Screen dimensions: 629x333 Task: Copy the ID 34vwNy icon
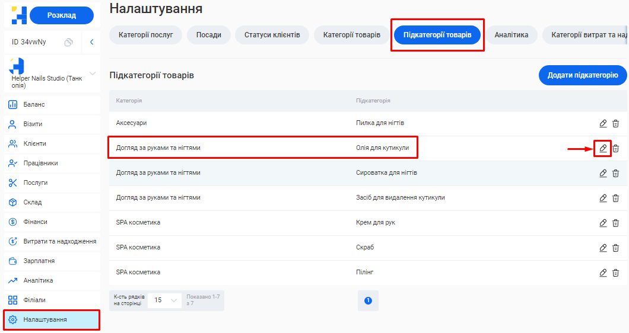(x=69, y=42)
